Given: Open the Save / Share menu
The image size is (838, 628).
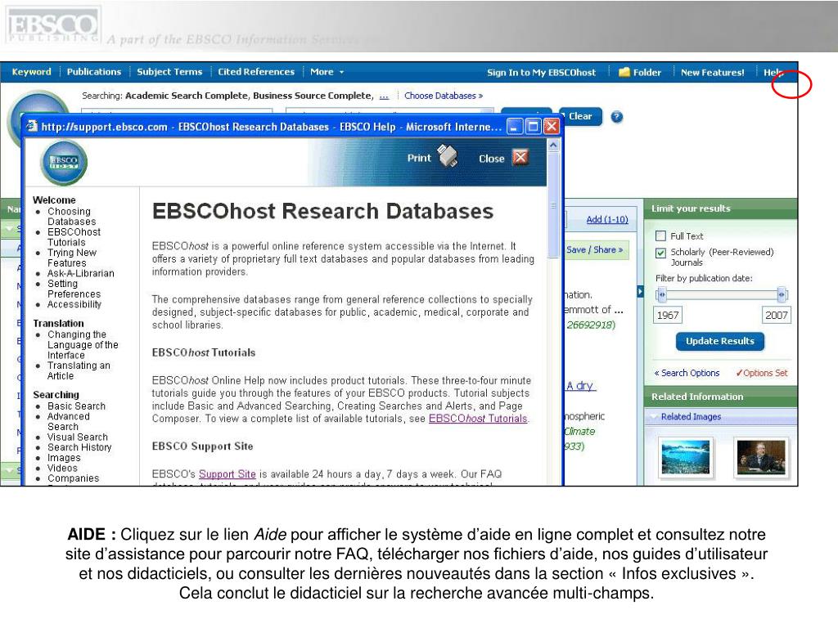Looking at the screenshot, I should click(x=595, y=249).
